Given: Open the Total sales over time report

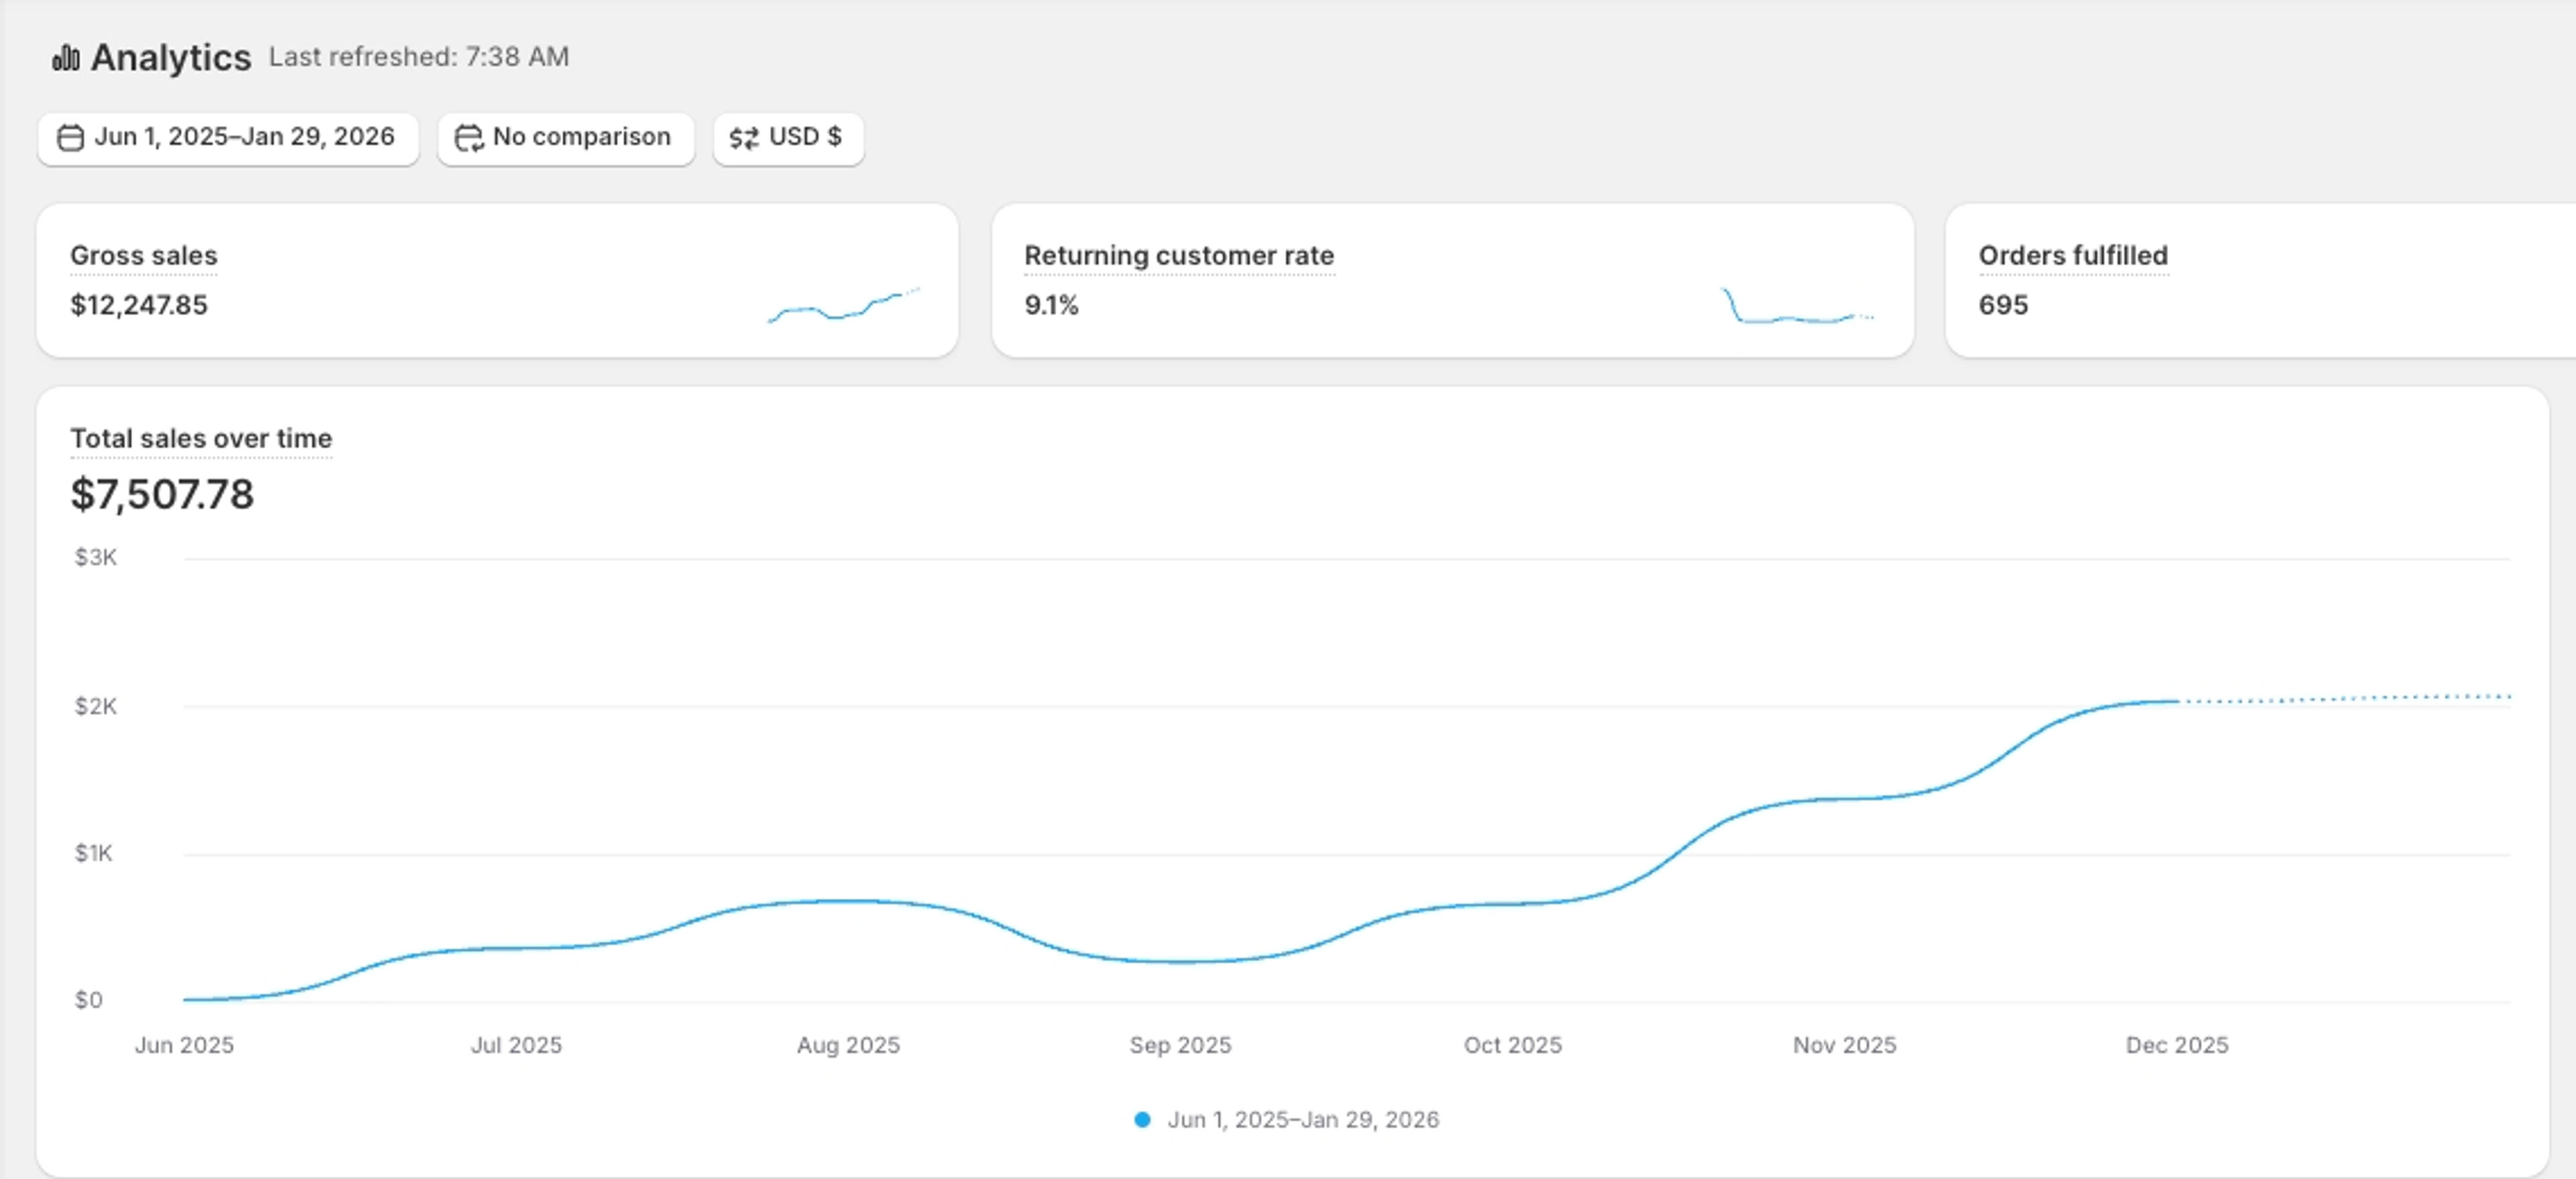Looking at the screenshot, I should pyautogui.click(x=201, y=439).
